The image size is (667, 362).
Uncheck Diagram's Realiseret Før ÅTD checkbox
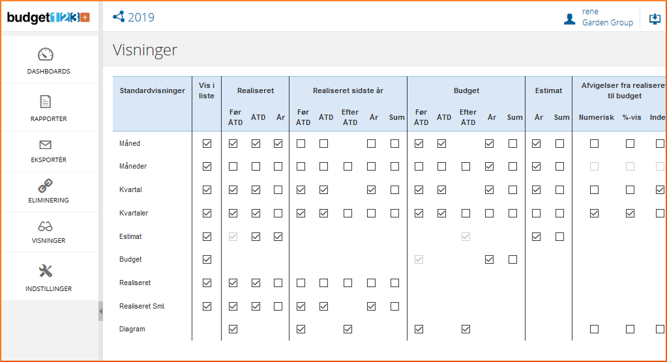pyautogui.click(x=233, y=329)
